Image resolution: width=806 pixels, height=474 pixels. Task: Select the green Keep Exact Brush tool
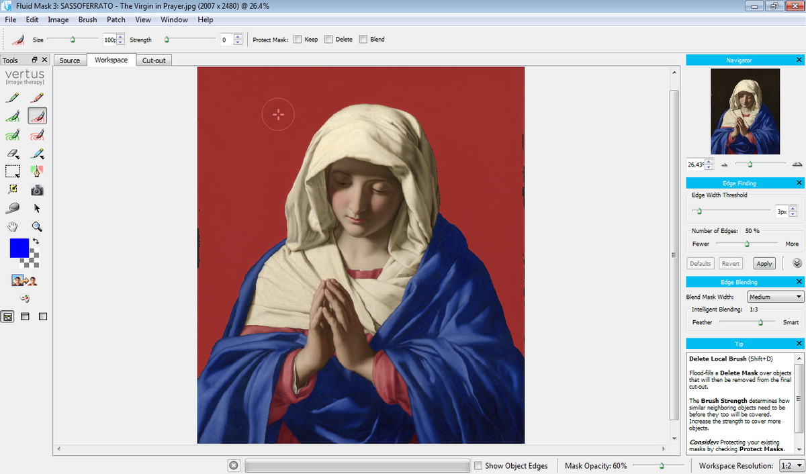pos(12,97)
